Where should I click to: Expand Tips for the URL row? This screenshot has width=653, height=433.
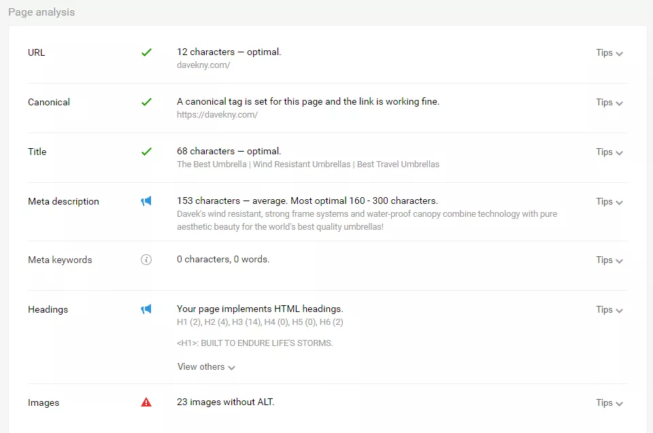(x=609, y=53)
